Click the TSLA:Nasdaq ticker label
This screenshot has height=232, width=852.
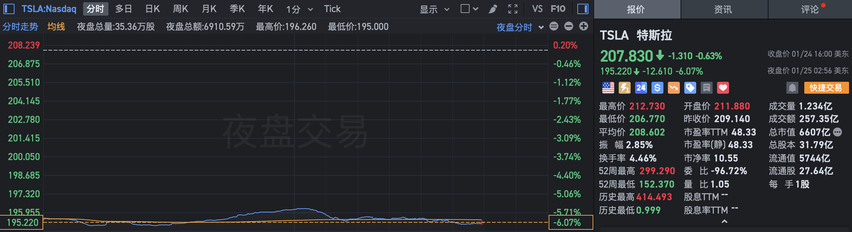click(x=49, y=9)
